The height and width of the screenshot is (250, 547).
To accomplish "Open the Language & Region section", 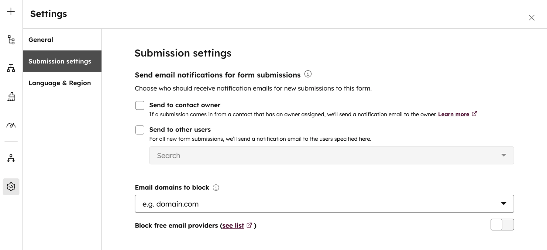I will click(x=60, y=83).
